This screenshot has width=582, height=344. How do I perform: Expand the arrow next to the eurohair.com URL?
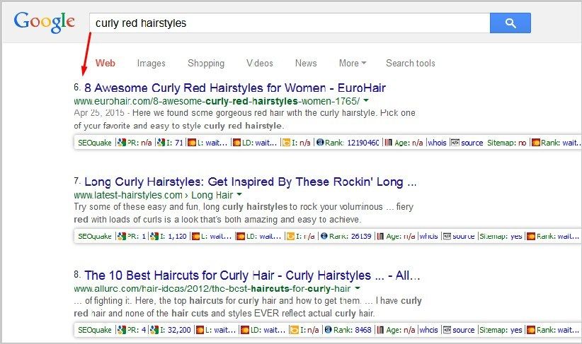[366, 100]
